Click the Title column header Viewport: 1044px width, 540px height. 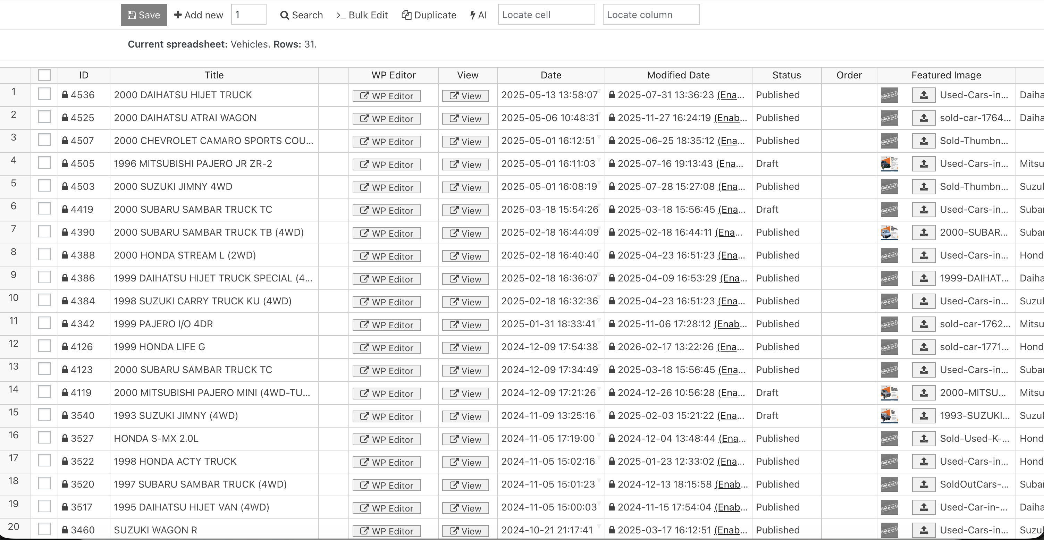(x=214, y=75)
